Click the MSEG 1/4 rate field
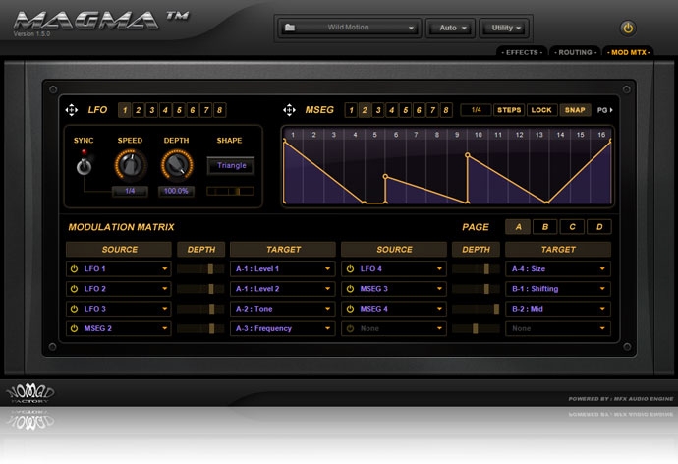The image size is (678, 464). [x=476, y=110]
